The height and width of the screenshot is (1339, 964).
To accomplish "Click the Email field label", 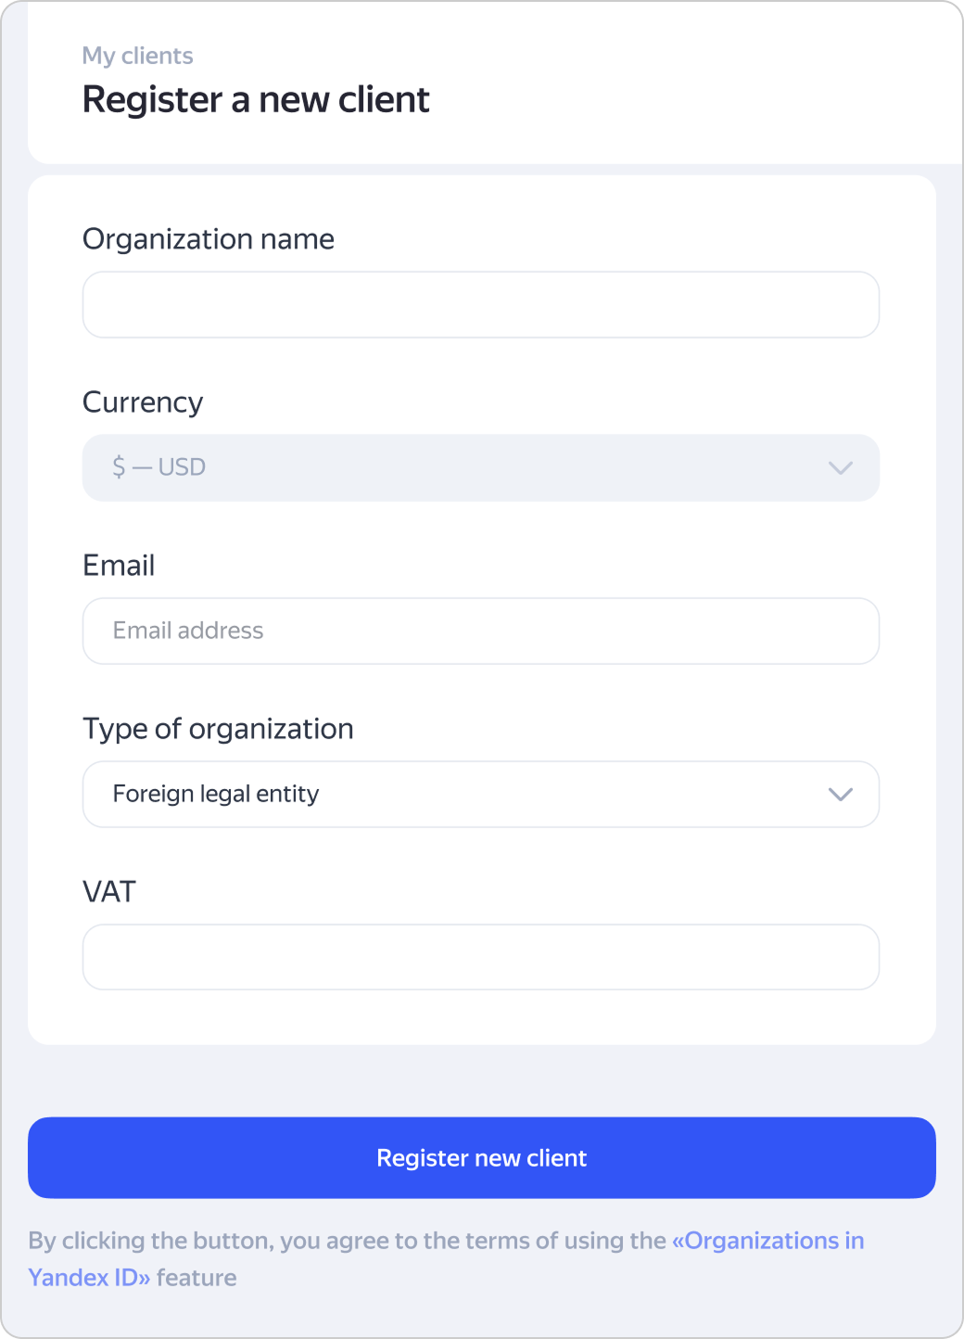I will [118, 566].
